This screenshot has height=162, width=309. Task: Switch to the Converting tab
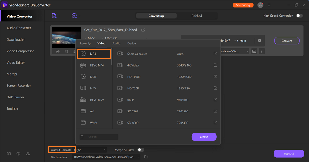[x=156, y=16]
